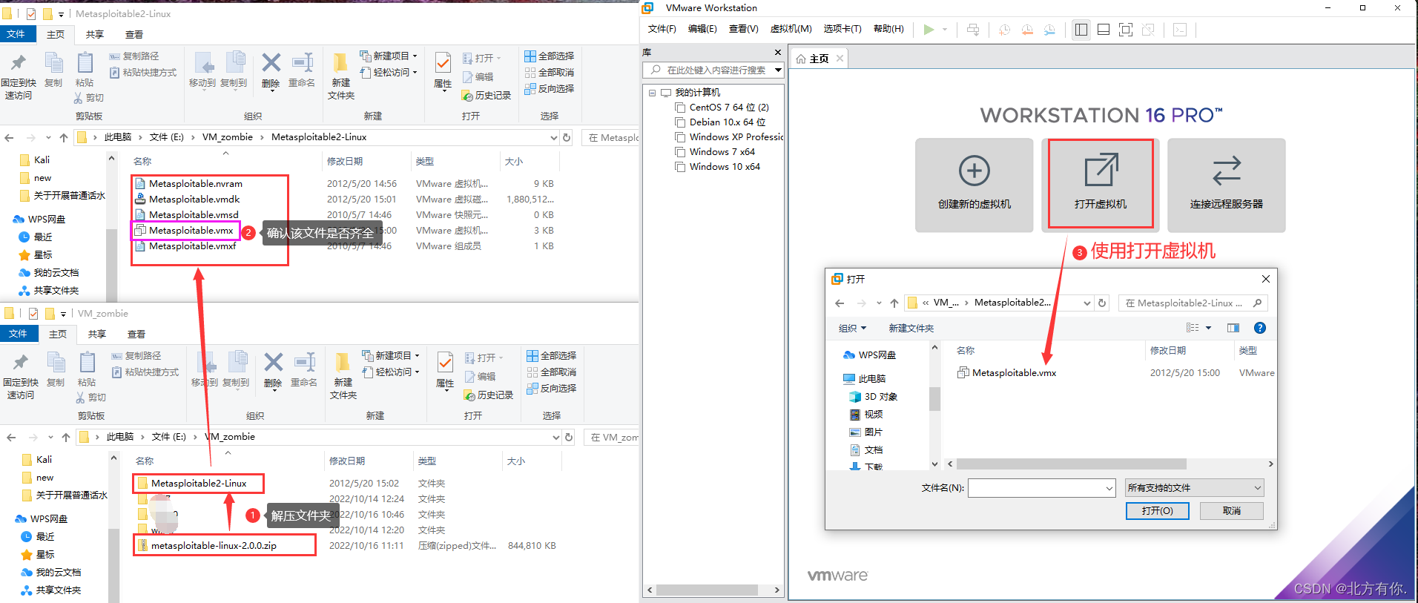This screenshot has width=1418, height=603.
Task: Switch to 共享 tab in VM_zombie explorer
Action: pos(97,335)
